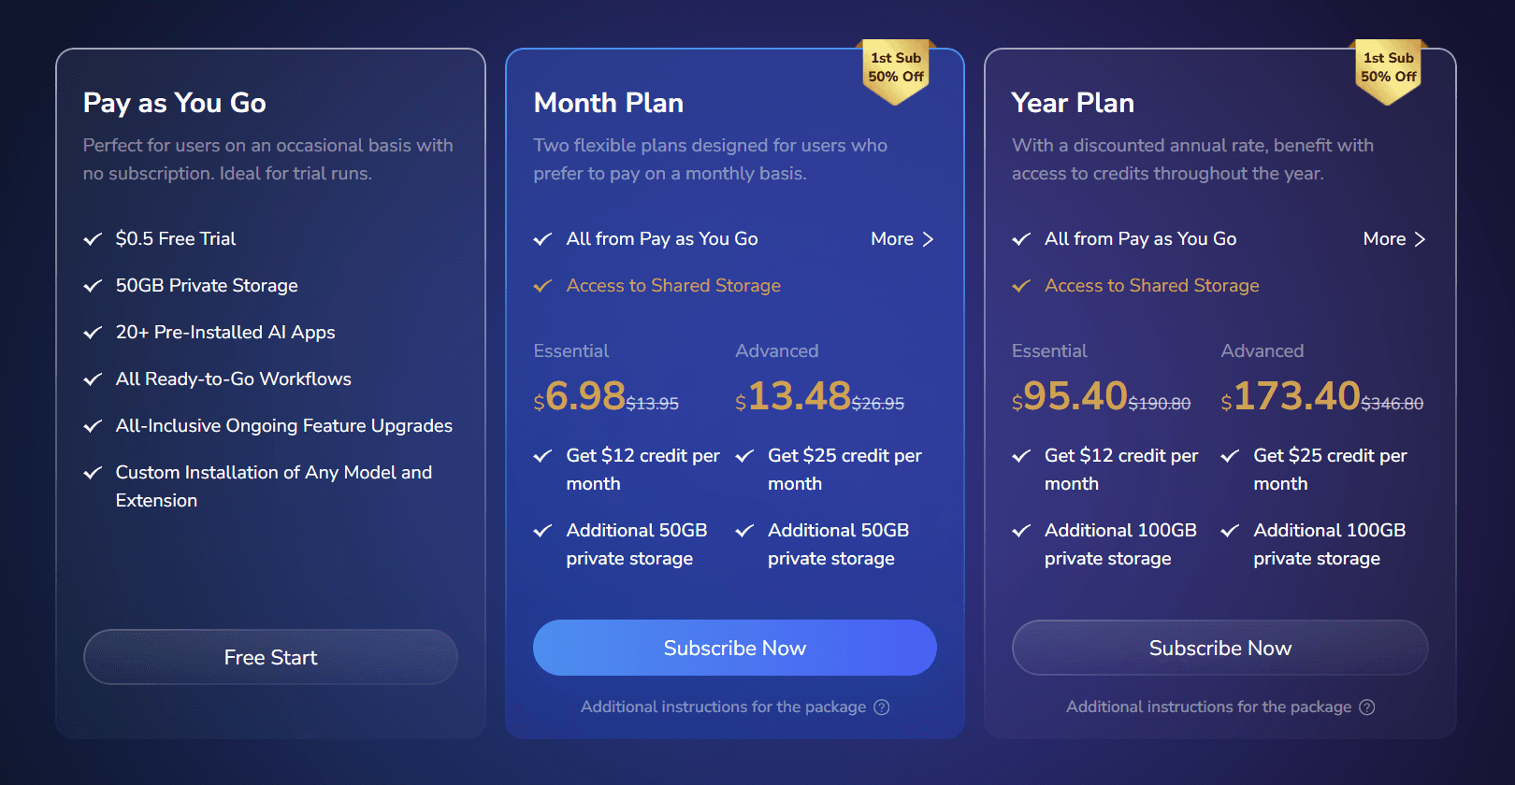1515x785 pixels.
Task: Click help icon under Month Plan package instructions
Action: [881, 707]
